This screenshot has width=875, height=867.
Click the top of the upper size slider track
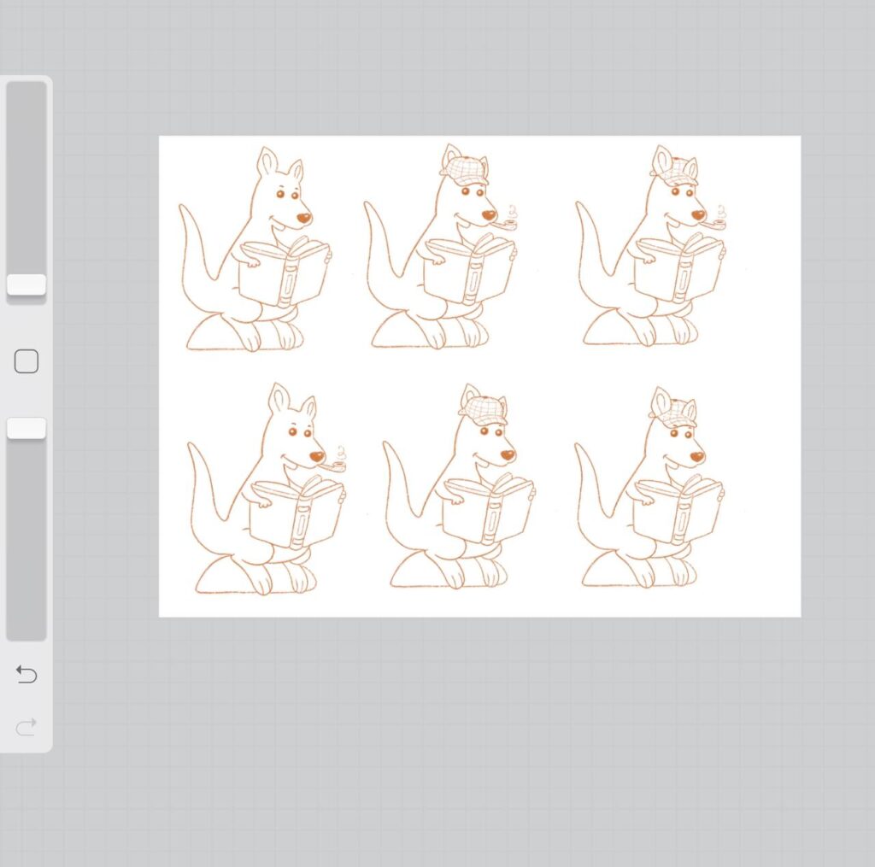click(26, 94)
